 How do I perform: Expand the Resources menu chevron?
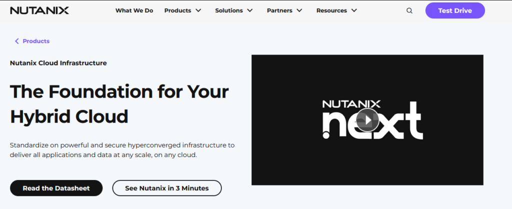pos(354,10)
